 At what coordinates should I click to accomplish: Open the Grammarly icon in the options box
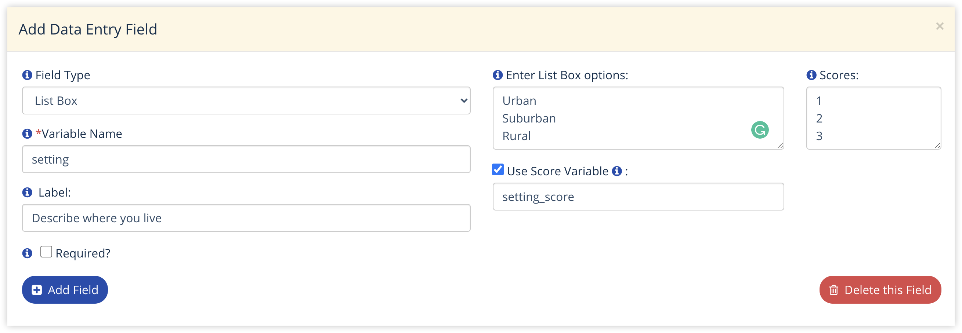click(760, 130)
